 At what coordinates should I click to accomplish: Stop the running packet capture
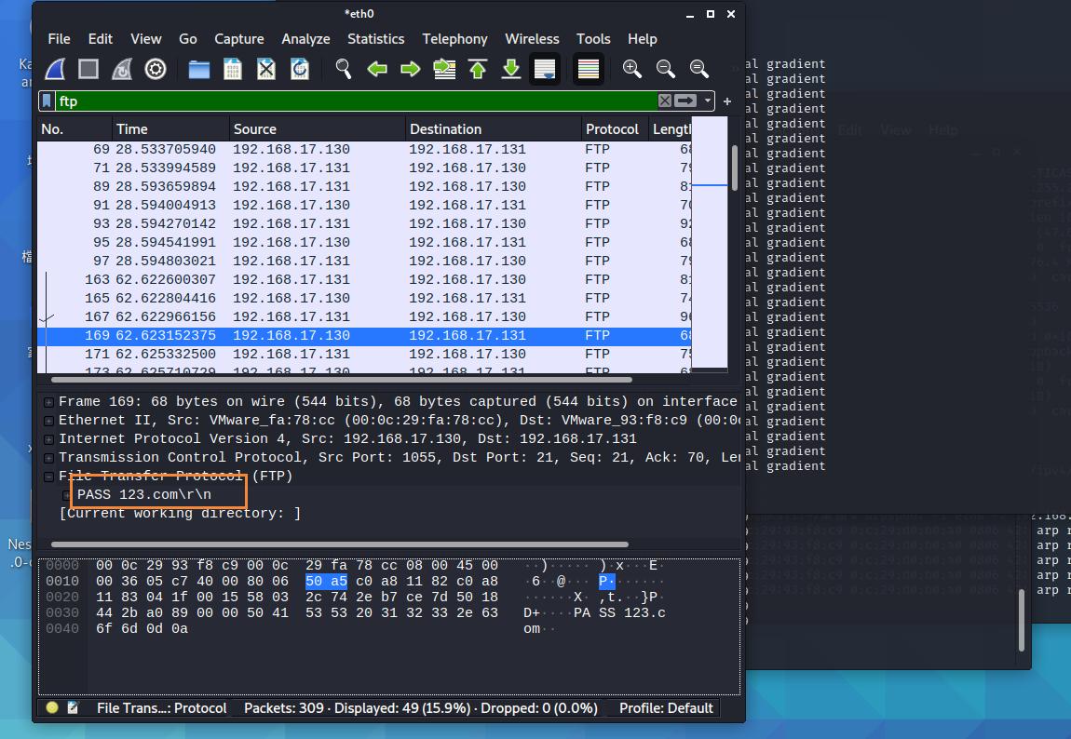(88, 69)
